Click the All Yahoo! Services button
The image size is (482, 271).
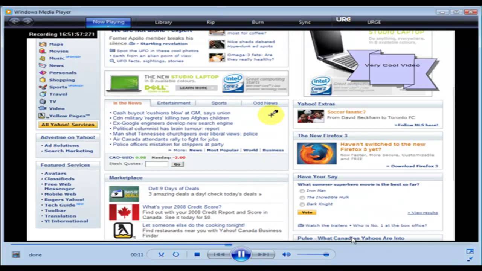coord(68,125)
